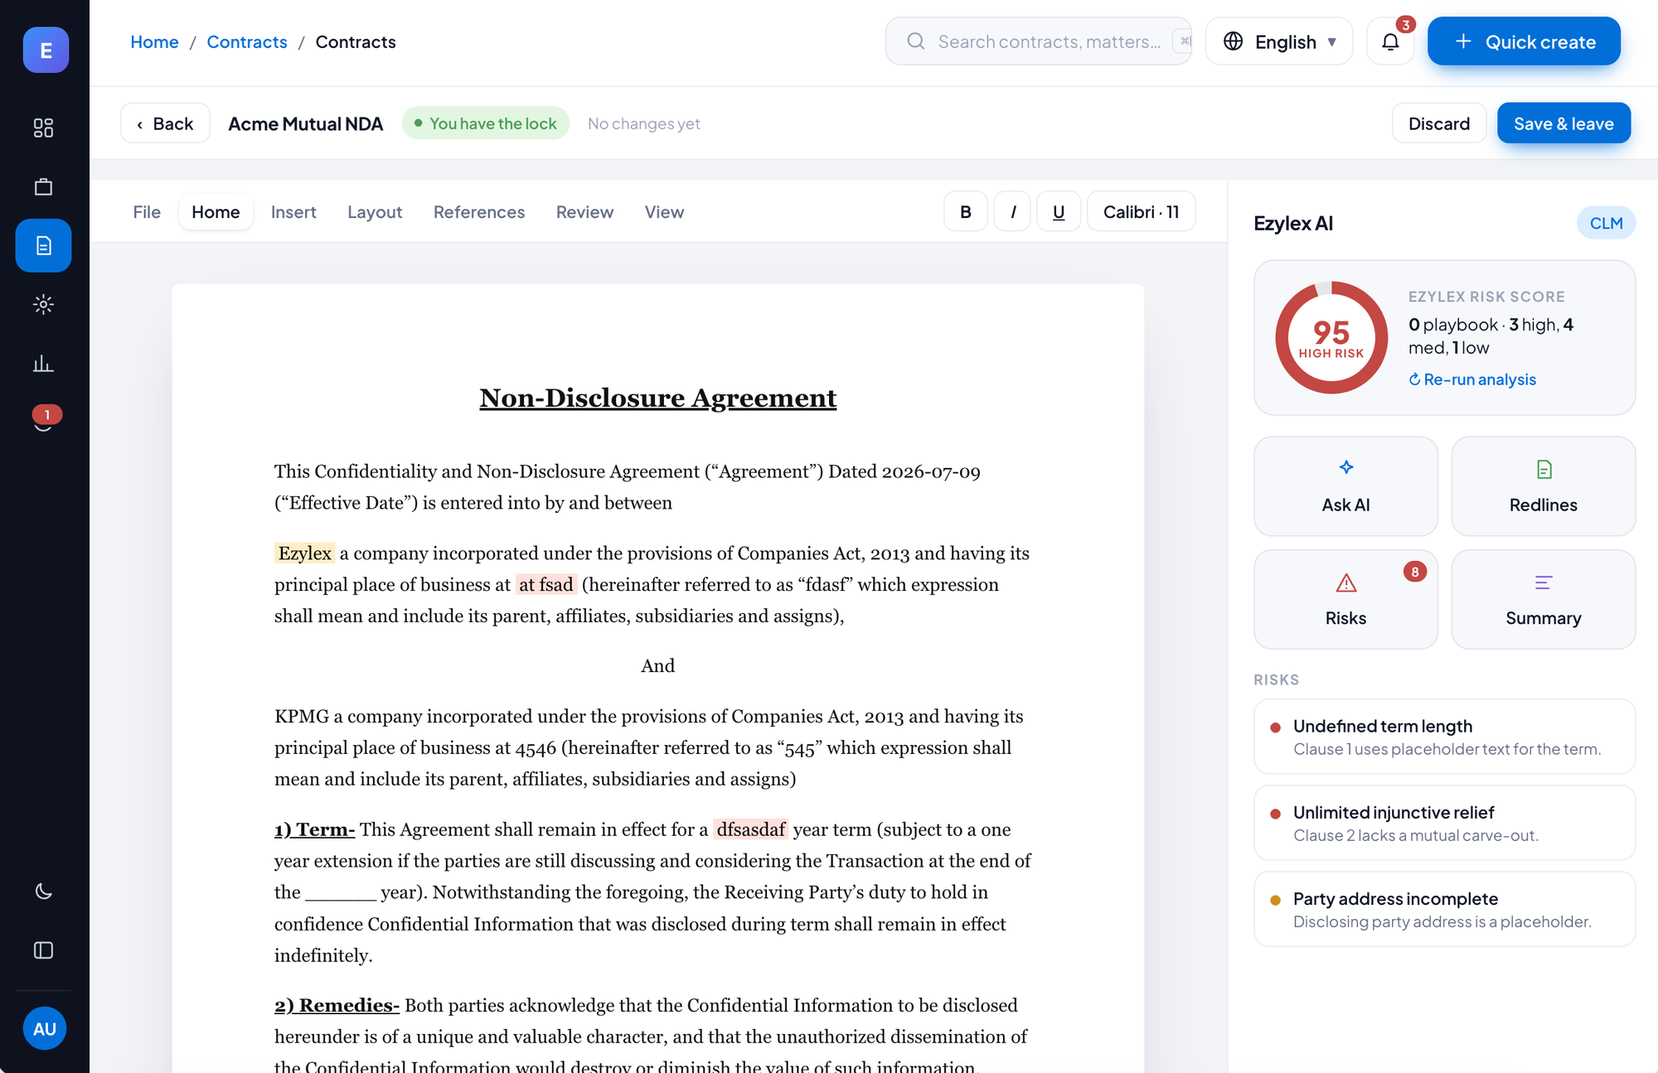The height and width of the screenshot is (1073, 1658).
Task: Toggle dark mode with the moon icon
Action: tap(43, 892)
